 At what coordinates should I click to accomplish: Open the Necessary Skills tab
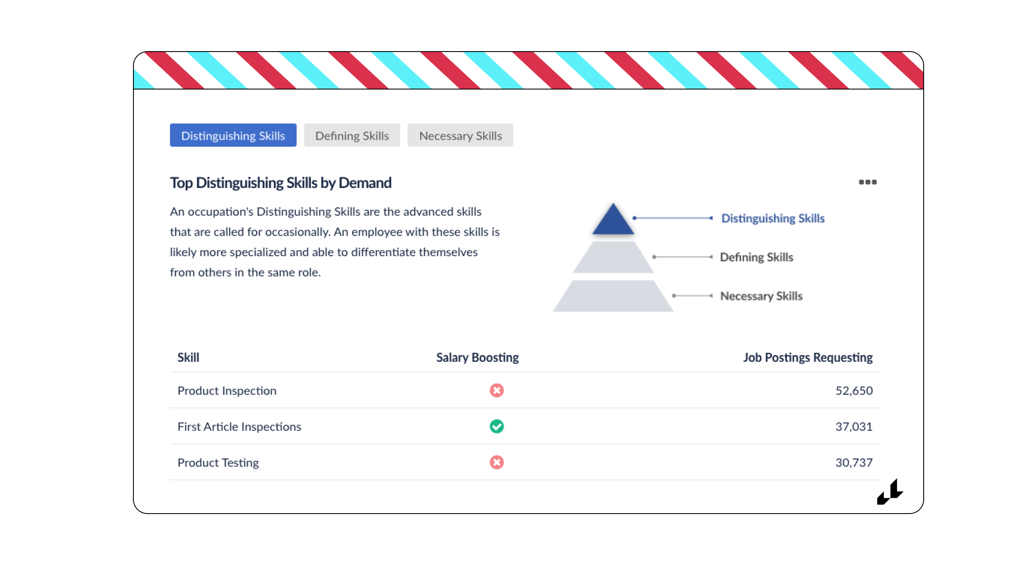460,136
